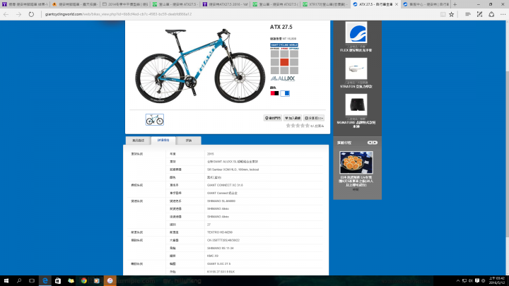Click the SIGNATURE product name link
509x286 pixels.
(356, 124)
